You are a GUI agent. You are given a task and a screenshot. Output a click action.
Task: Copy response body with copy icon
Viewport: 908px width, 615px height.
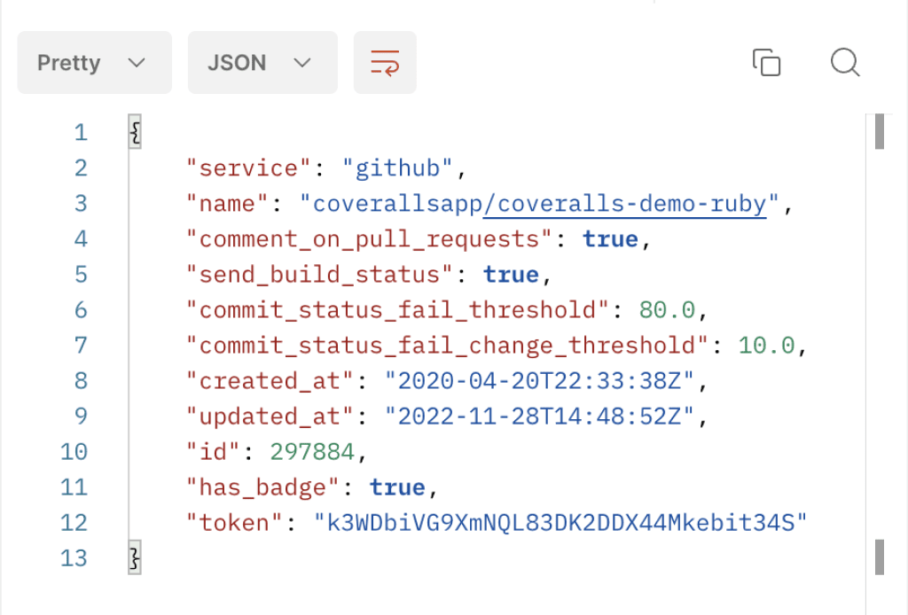[766, 63]
